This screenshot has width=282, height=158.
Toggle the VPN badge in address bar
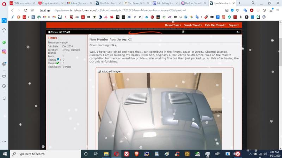tap(43, 10)
